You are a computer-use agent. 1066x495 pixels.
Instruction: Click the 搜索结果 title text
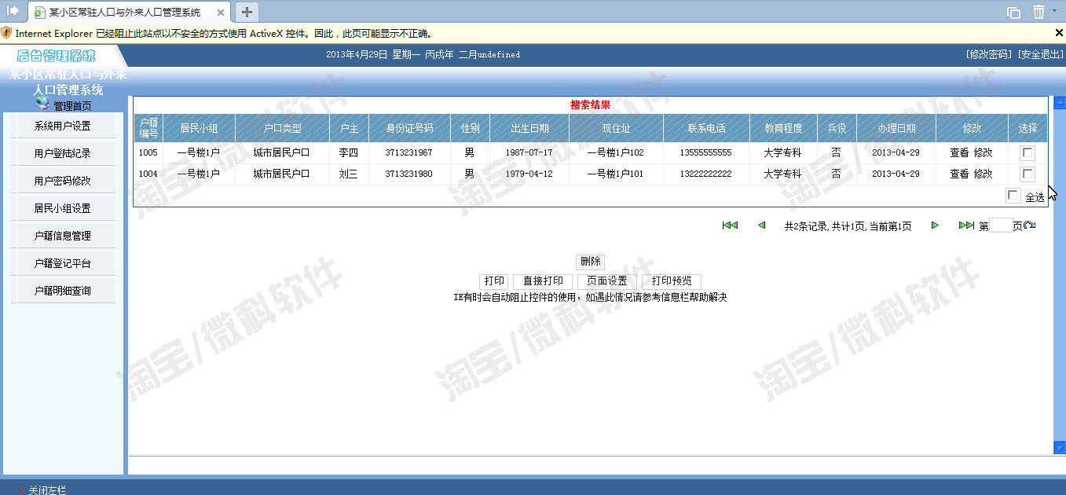(590, 105)
